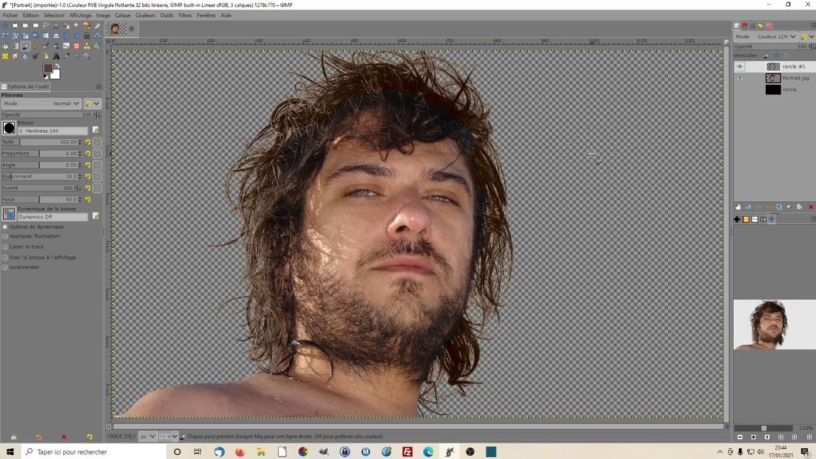
Task: Select the Text tool
Action: 56,56
